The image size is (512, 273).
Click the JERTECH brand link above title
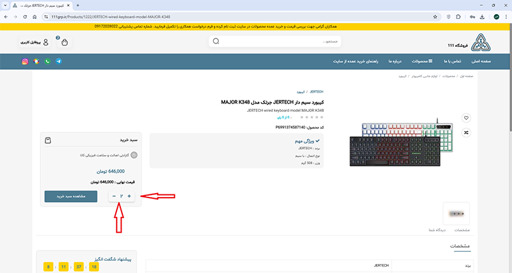316,92
